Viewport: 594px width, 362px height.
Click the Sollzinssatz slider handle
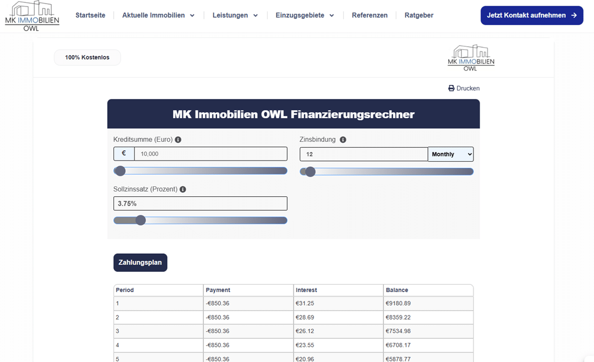[141, 220]
